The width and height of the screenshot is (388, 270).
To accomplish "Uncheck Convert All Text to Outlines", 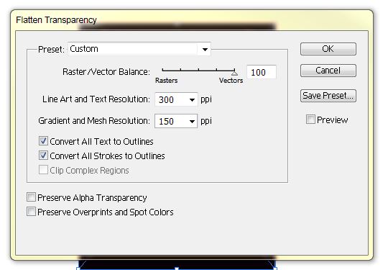I will click(43, 141).
